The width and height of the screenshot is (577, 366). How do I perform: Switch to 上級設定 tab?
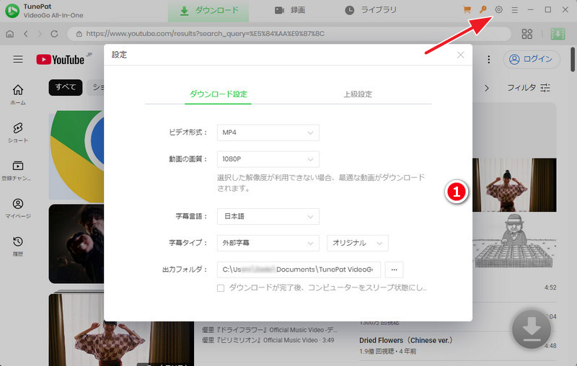(358, 94)
